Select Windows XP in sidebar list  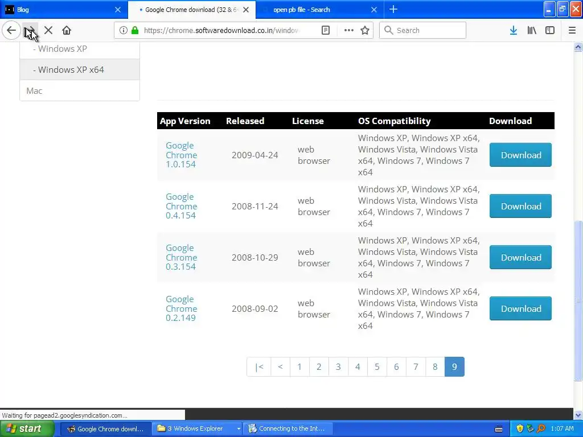point(80,49)
